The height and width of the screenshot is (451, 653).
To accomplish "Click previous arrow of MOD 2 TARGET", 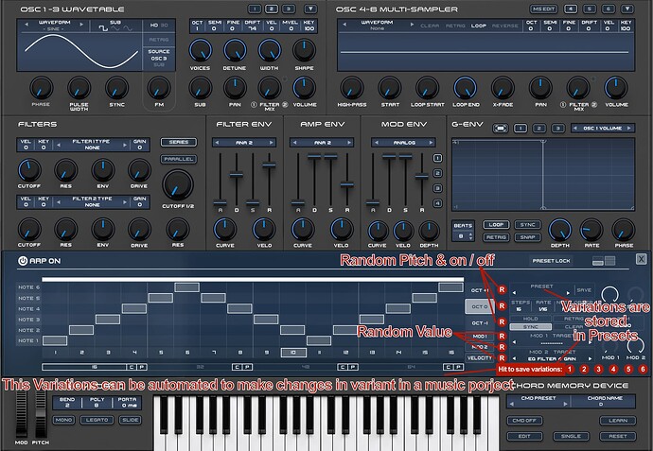I will 514,358.
